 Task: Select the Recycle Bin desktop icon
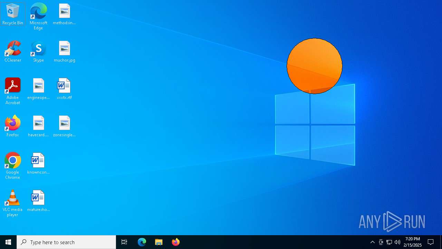click(x=13, y=14)
